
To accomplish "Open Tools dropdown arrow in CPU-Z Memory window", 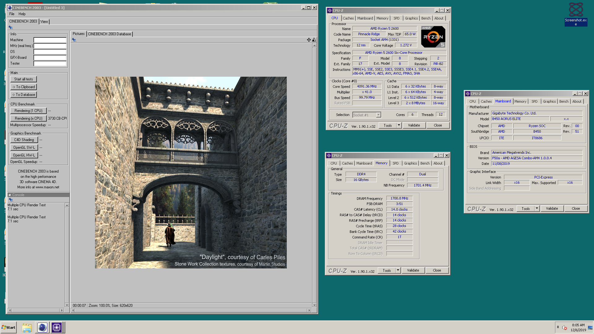I will pyautogui.click(x=398, y=270).
